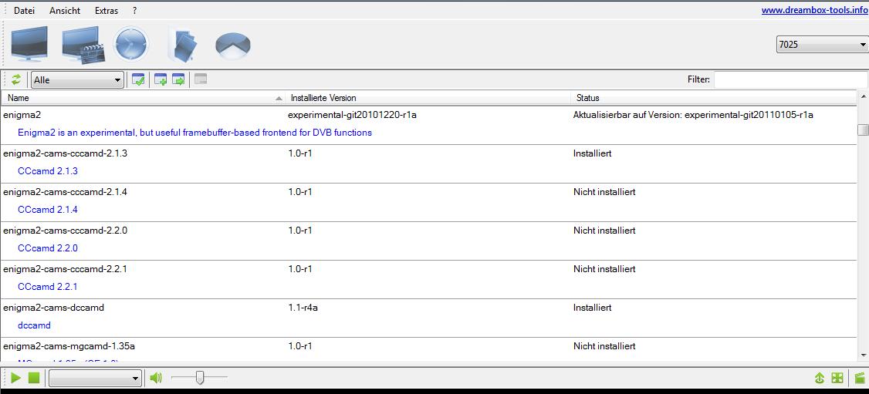Click the Enigma2 framebuffer frontend description text
Image resolution: width=869 pixels, height=394 pixels.
pyautogui.click(x=194, y=133)
